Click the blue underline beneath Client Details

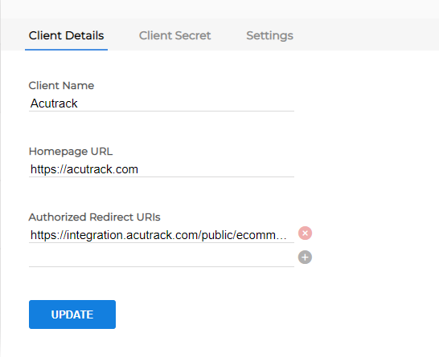67,50
